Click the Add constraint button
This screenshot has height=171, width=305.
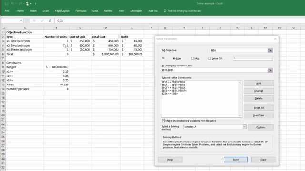click(259, 83)
